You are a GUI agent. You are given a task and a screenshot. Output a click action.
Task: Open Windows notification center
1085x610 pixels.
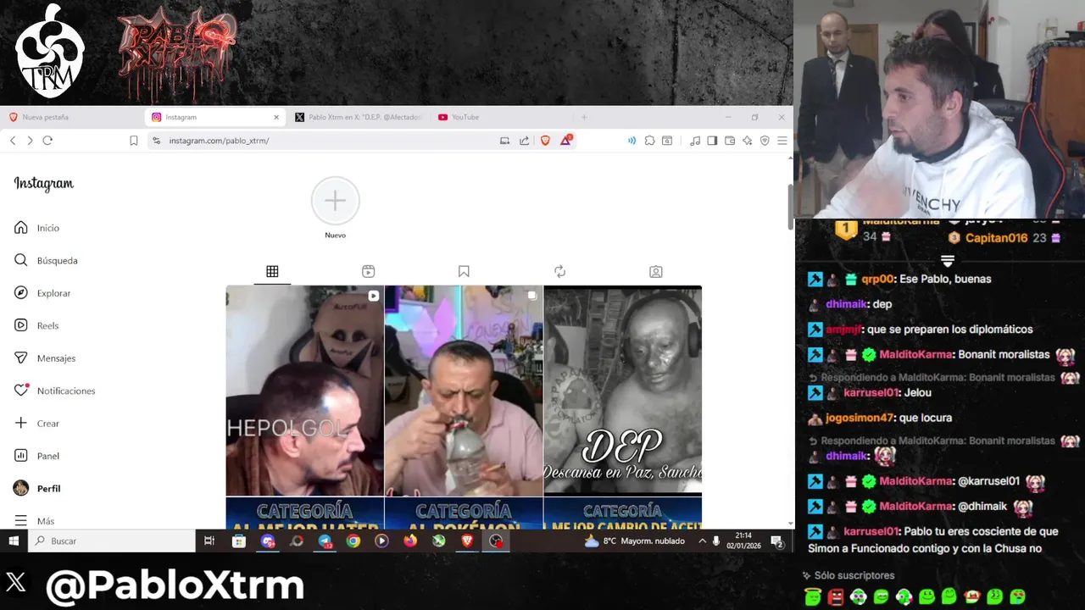(776, 541)
